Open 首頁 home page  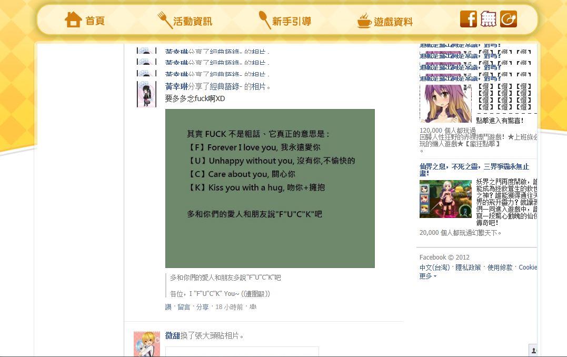pos(85,21)
